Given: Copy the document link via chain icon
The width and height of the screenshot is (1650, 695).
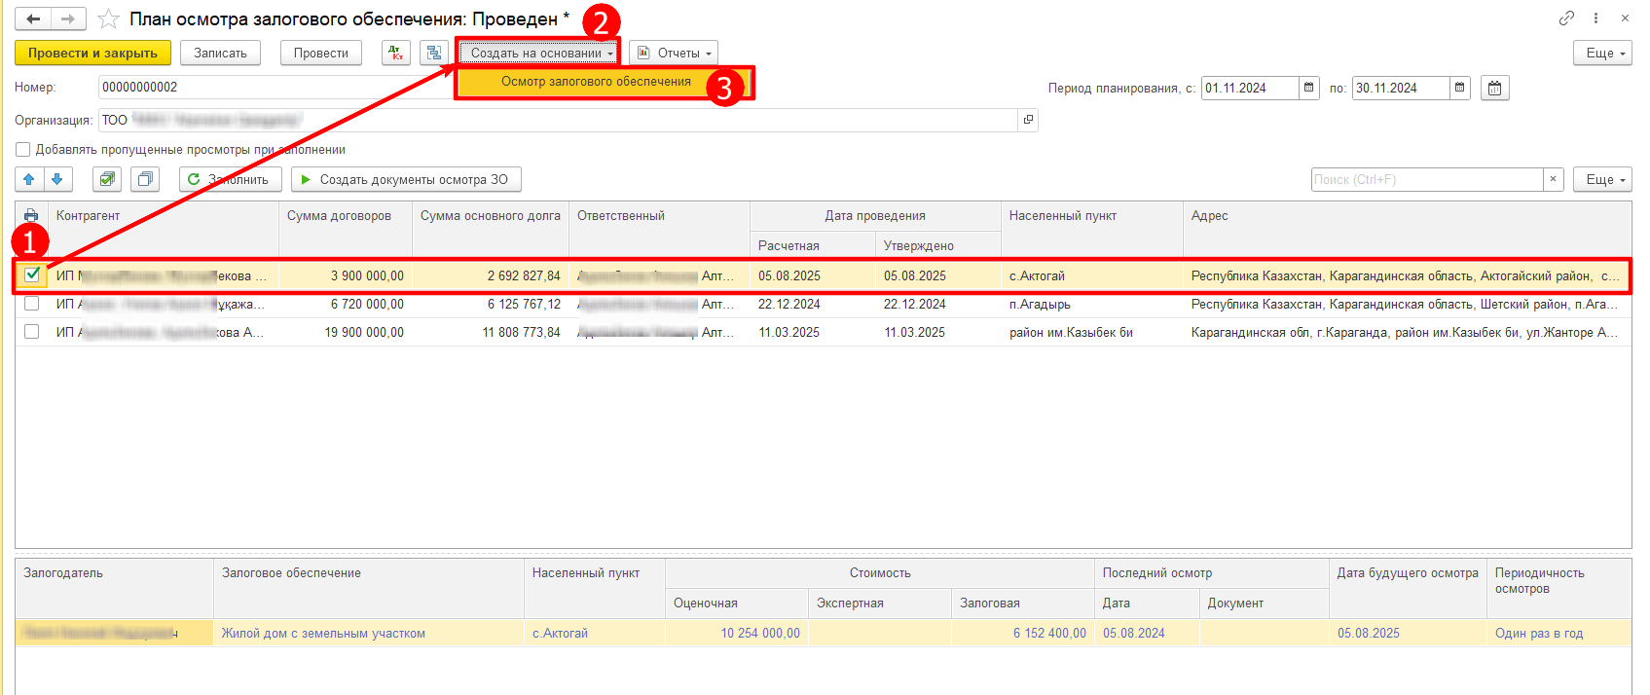Looking at the screenshot, I should (1566, 18).
